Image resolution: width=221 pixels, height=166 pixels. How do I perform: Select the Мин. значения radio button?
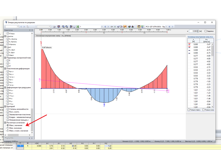8,128
